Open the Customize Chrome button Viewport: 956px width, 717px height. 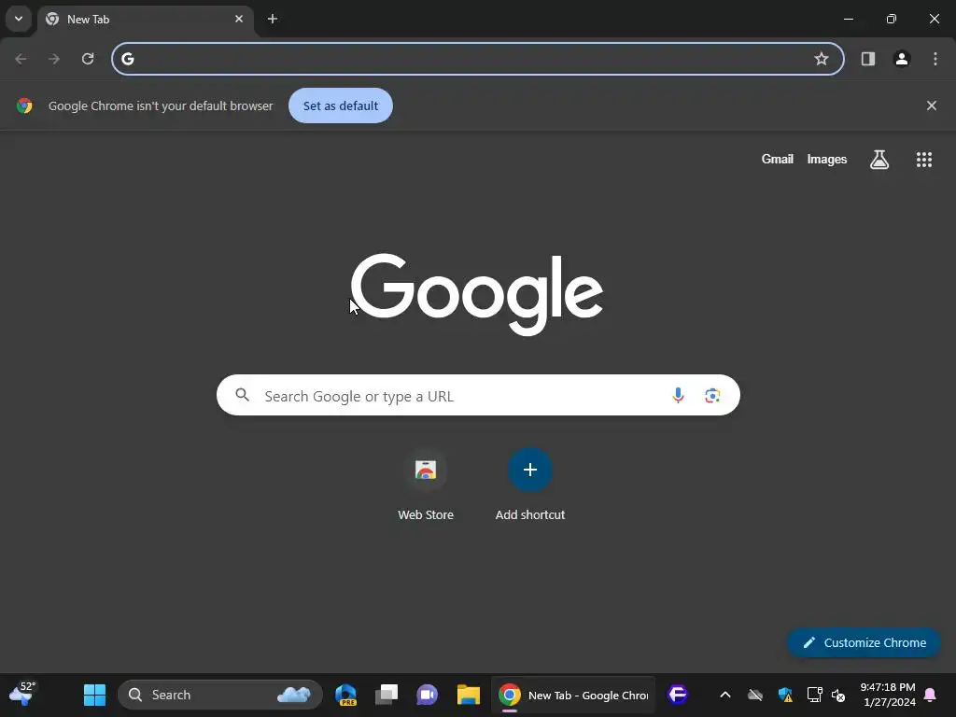(864, 642)
